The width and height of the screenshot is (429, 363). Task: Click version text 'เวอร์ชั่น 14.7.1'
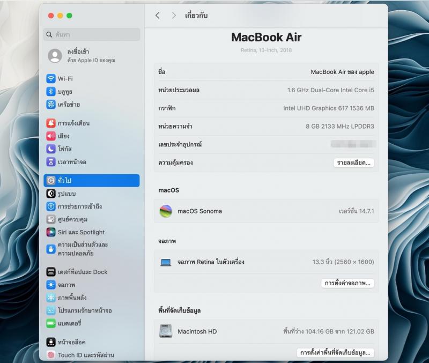357,211
